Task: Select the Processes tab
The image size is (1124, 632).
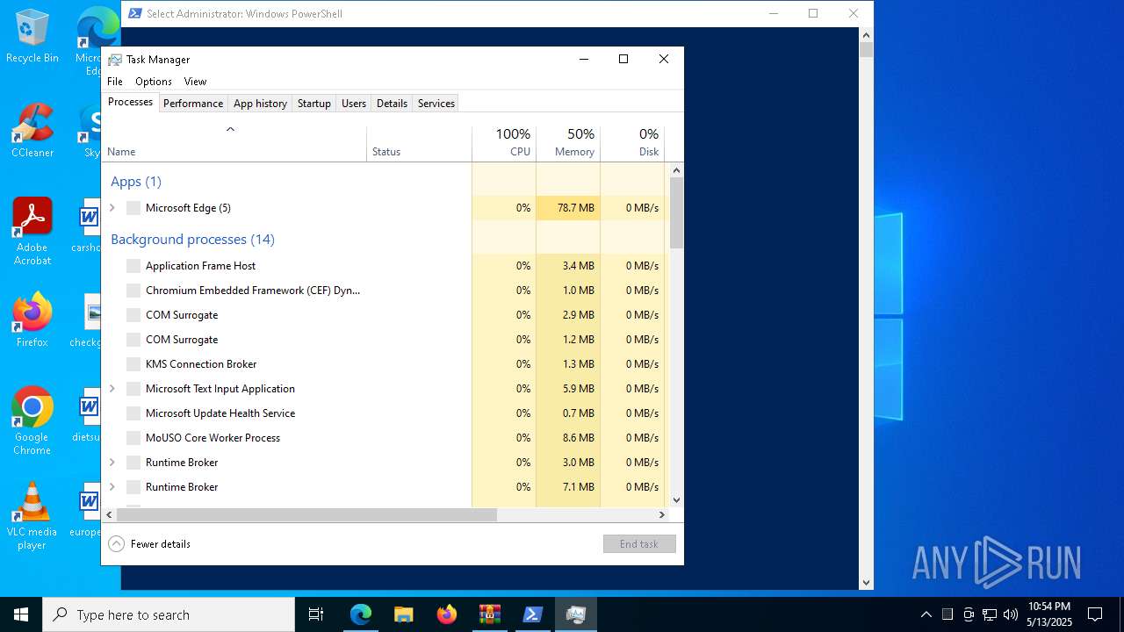Action: tap(131, 102)
